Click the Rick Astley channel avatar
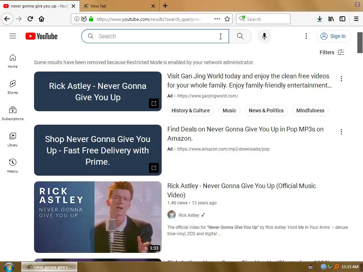 pos(172,215)
